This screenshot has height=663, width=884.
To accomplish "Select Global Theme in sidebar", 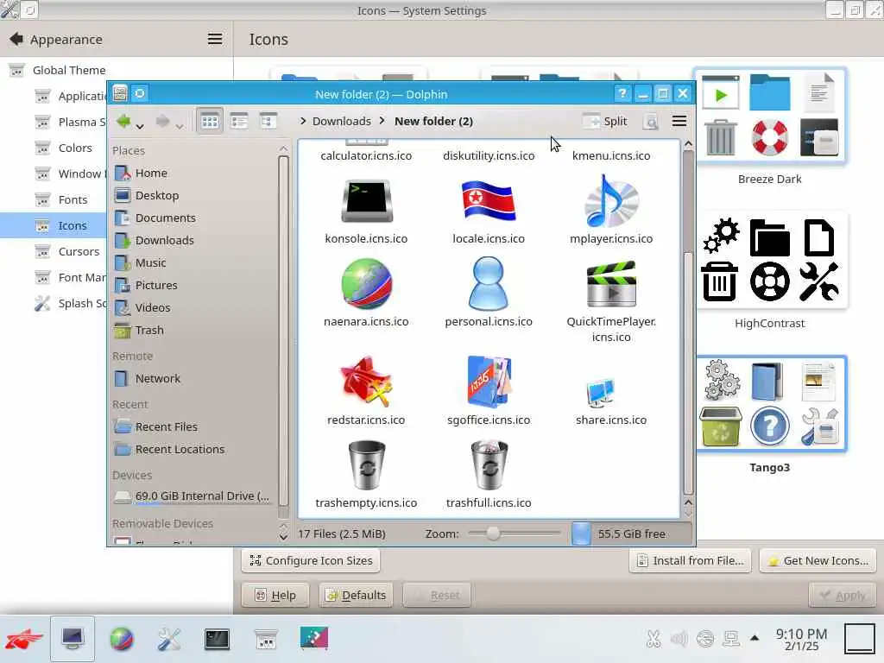I will [x=69, y=70].
